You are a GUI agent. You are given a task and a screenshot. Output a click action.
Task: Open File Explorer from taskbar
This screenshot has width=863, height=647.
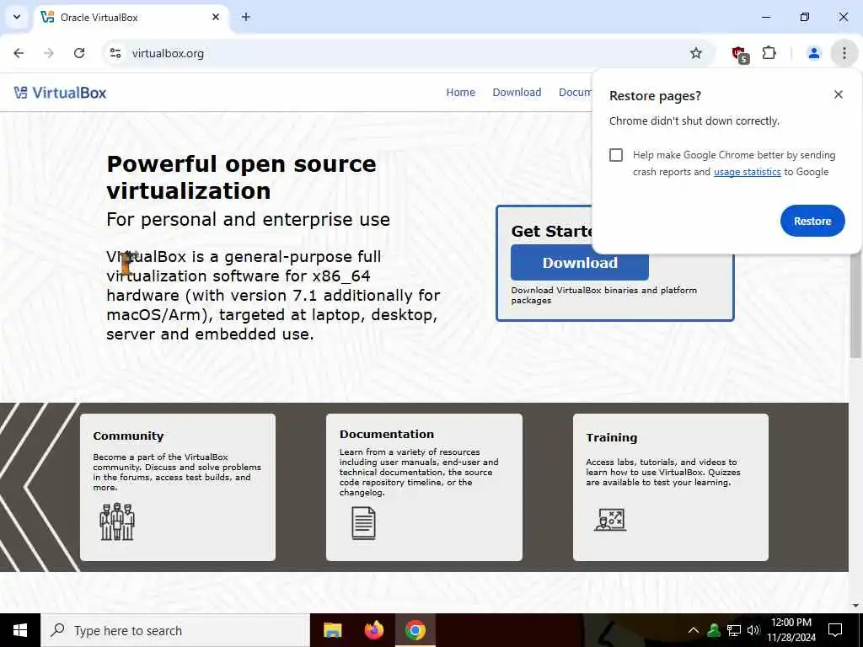[332, 630]
